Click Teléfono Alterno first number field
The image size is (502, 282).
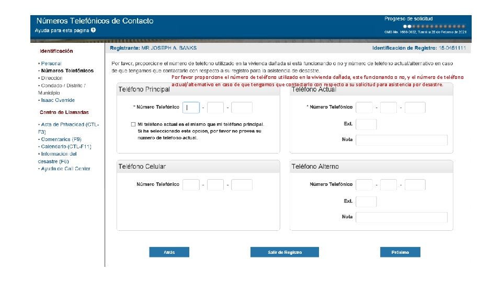click(364, 185)
